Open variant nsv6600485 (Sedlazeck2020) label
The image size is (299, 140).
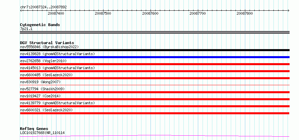[x=46, y=75]
